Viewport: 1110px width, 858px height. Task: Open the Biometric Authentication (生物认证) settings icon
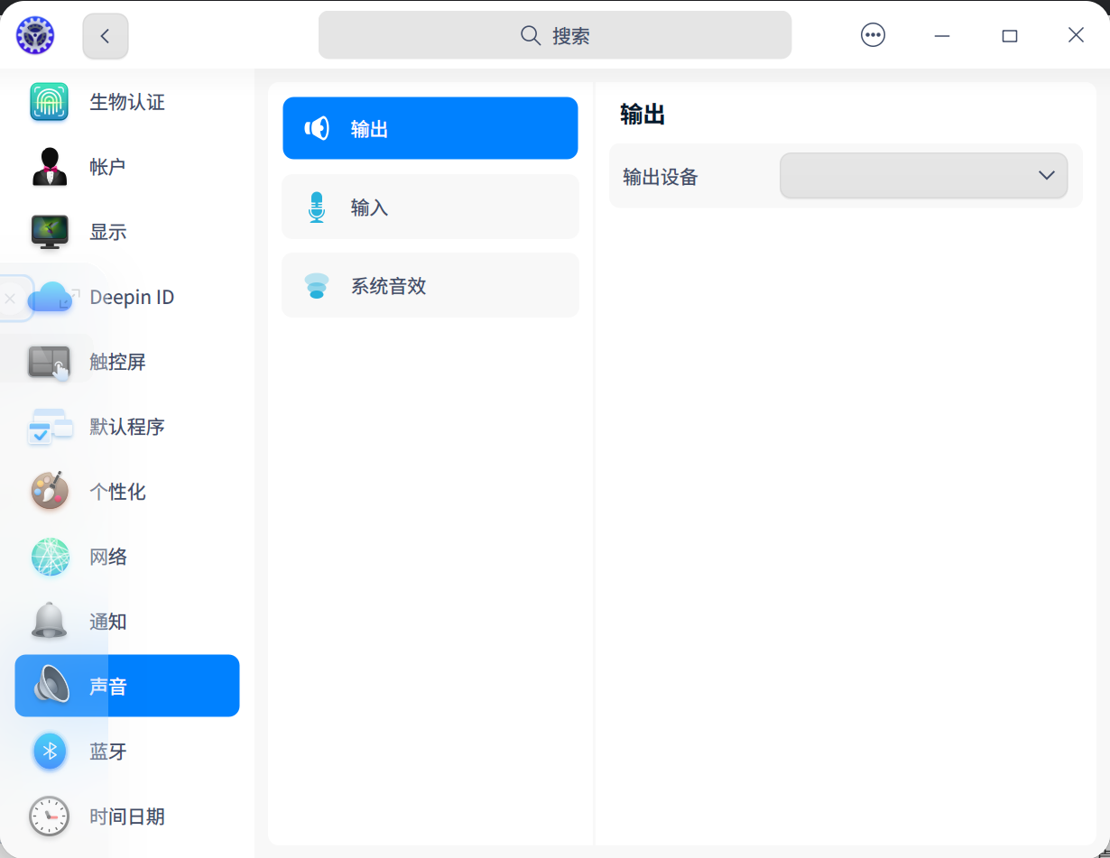49,102
